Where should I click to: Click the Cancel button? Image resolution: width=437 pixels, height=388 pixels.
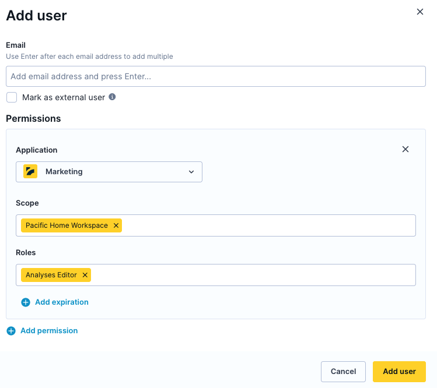coord(343,372)
